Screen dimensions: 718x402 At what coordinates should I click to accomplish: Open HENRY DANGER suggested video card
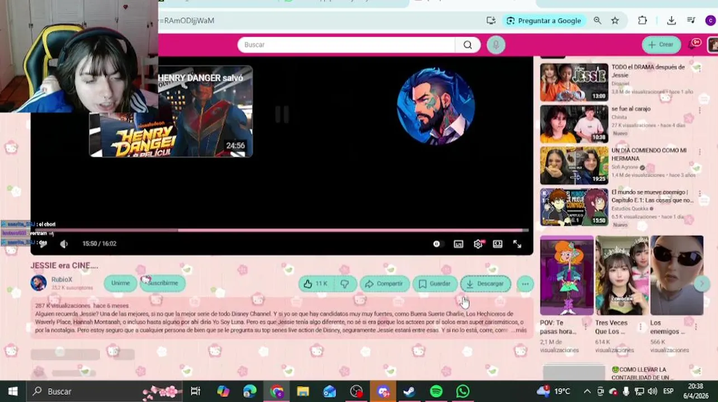[x=171, y=112]
